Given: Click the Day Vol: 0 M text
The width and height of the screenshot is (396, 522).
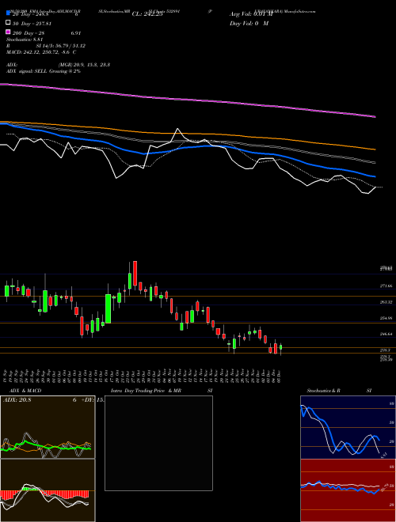Looking at the screenshot, I should pos(249,23).
